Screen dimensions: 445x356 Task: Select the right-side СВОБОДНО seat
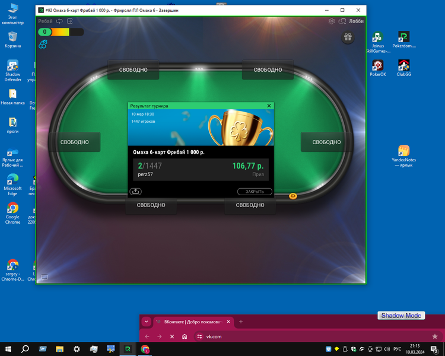pos(326,142)
